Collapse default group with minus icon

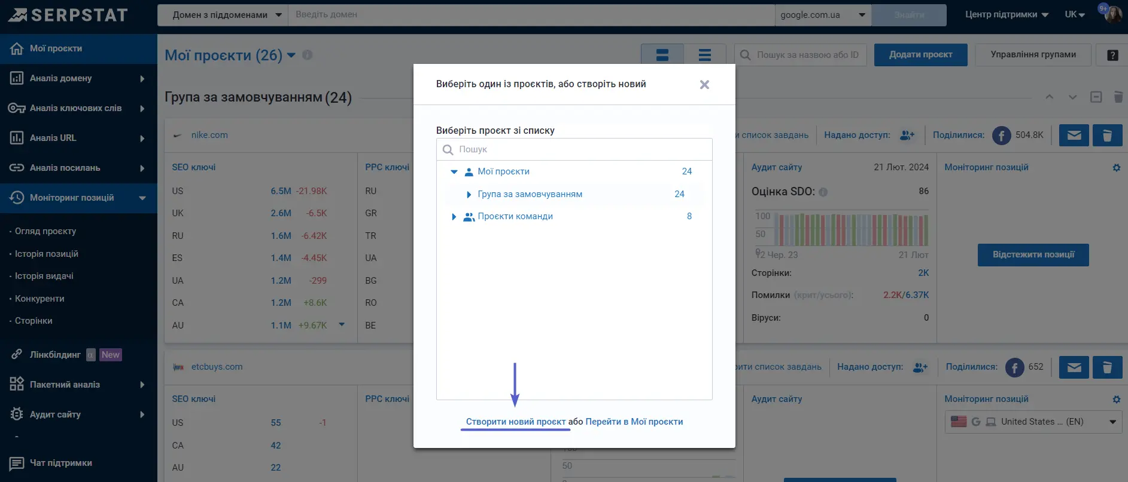coord(1096,97)
